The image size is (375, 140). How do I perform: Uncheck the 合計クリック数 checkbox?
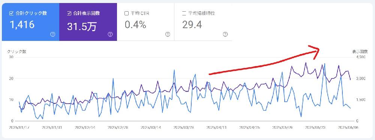click(x=11, y=14)
